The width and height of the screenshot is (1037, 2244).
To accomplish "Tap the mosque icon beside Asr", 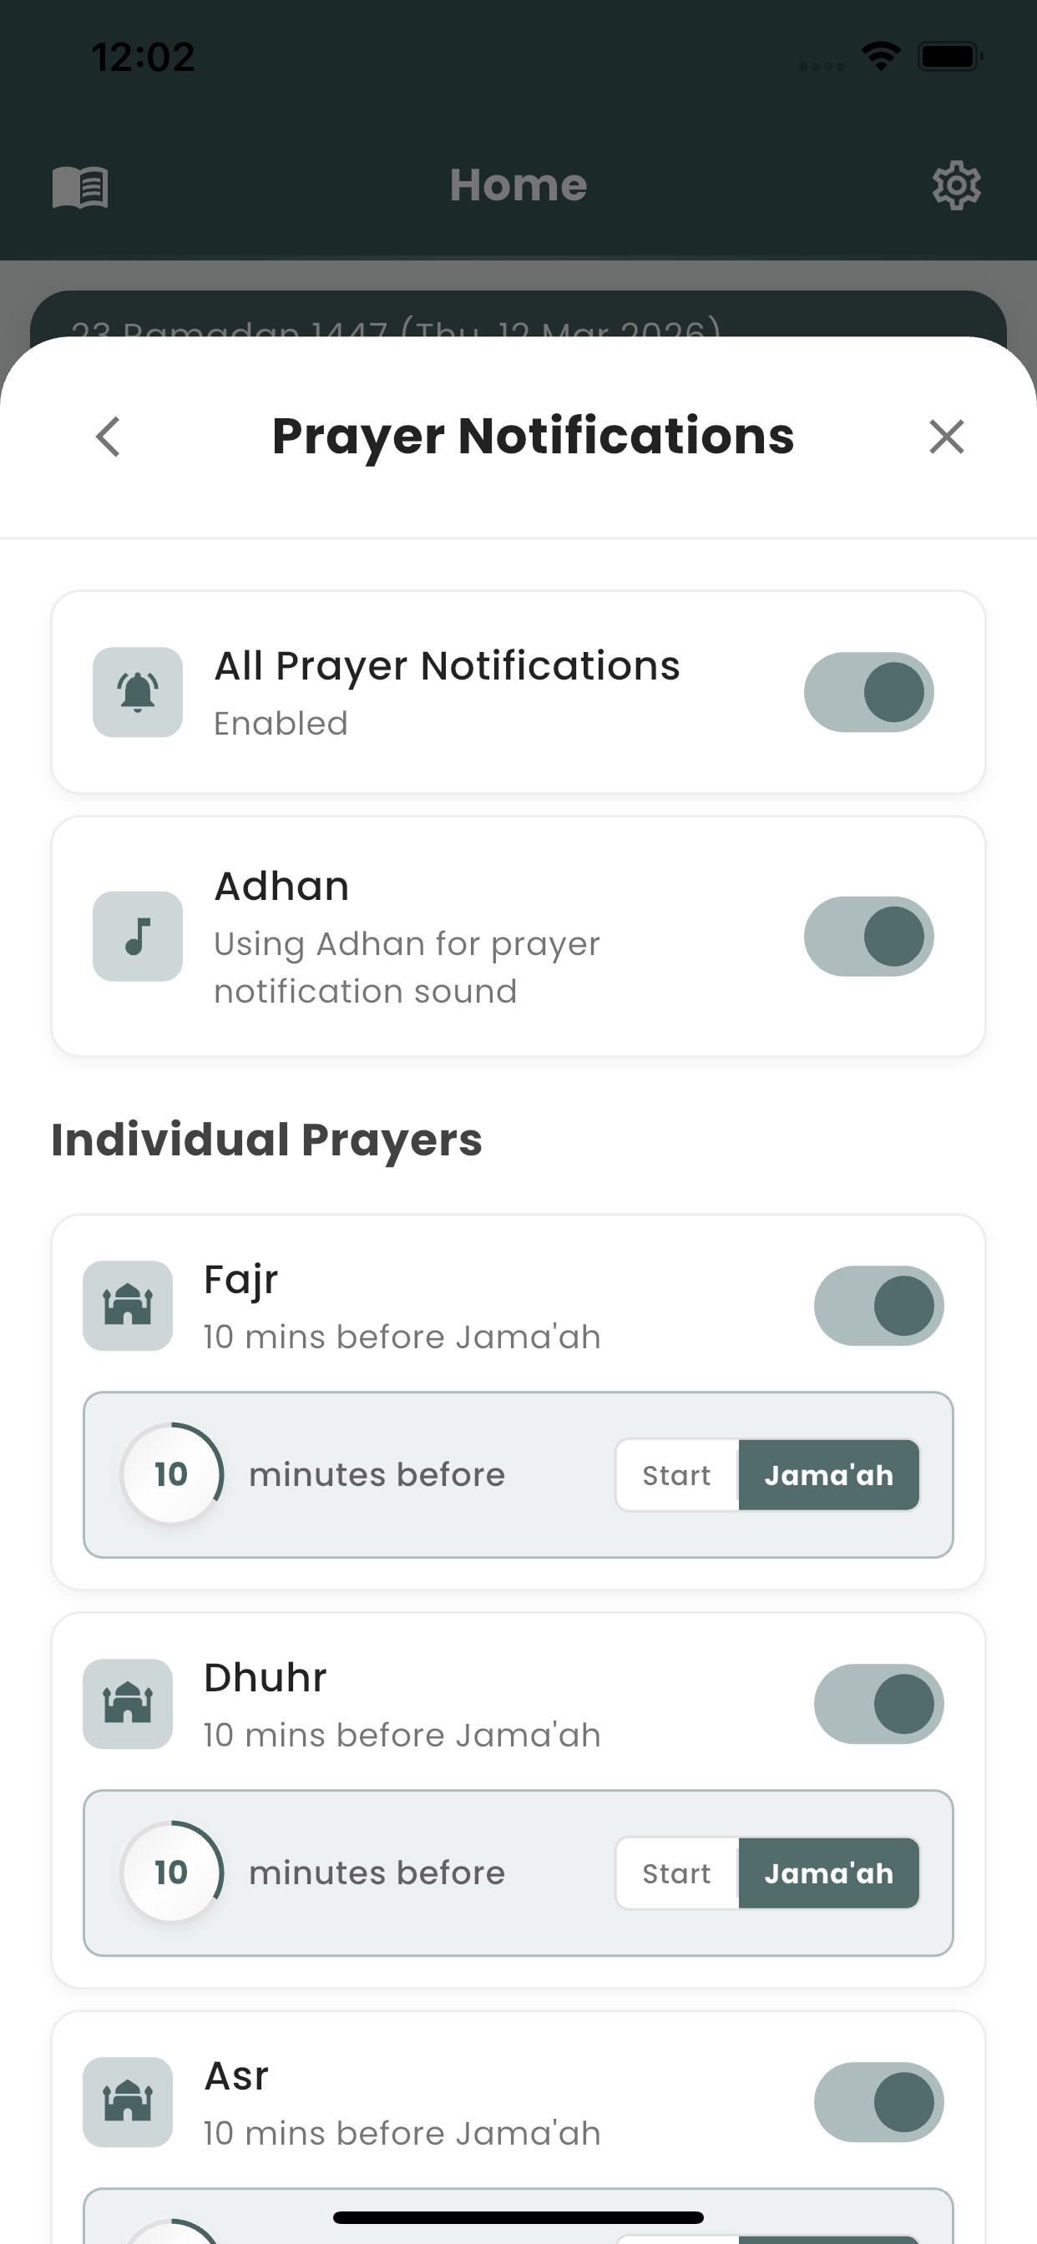I will 128,2102.
